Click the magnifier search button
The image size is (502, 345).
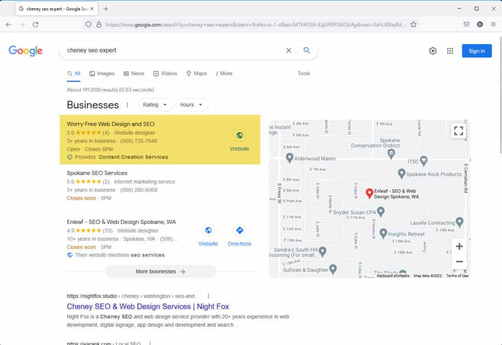[x=307, y=51]
